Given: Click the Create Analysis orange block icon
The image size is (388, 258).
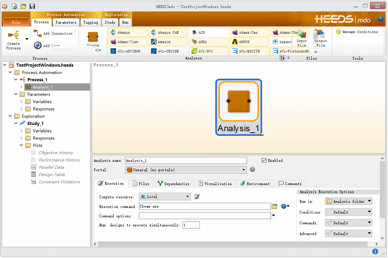Looking at the screenshot, I should tap(93, 37).
